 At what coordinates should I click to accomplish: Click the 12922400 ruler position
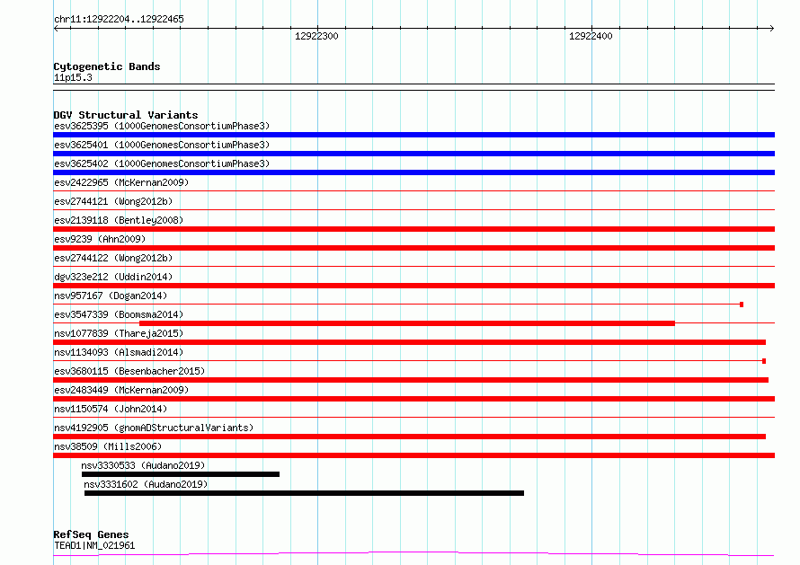591,36
